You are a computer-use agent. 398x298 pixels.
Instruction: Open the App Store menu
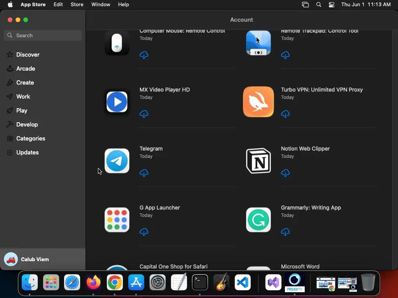[33, 4]
